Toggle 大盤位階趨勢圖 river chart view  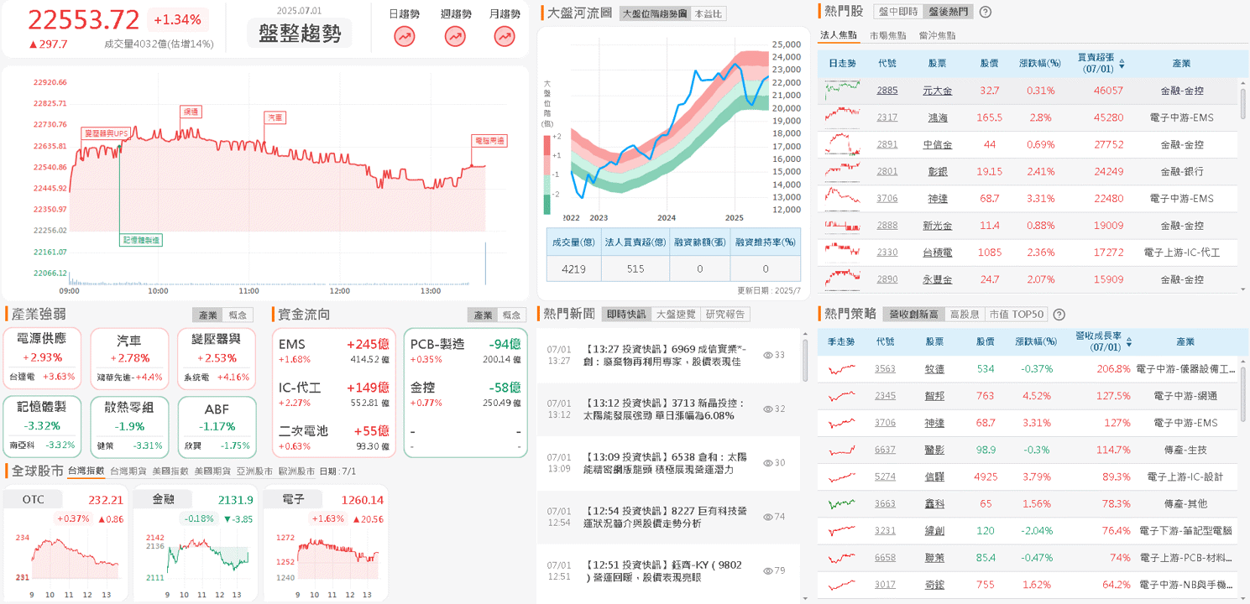[655, 13]
